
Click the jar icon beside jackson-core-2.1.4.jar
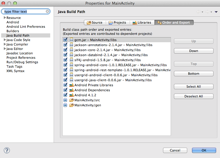point(71,50)
